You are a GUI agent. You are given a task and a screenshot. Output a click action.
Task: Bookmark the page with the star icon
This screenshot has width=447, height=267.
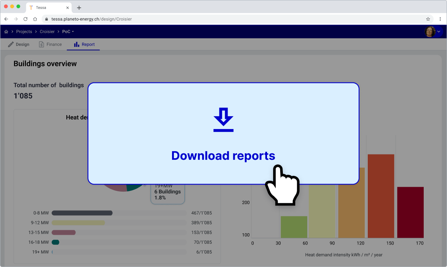coord(428,19)
